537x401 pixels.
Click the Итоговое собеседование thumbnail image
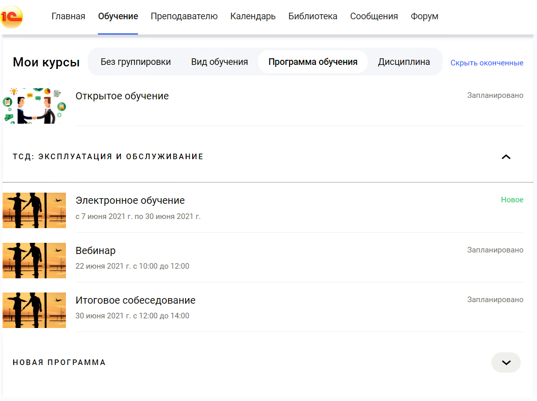34,310
